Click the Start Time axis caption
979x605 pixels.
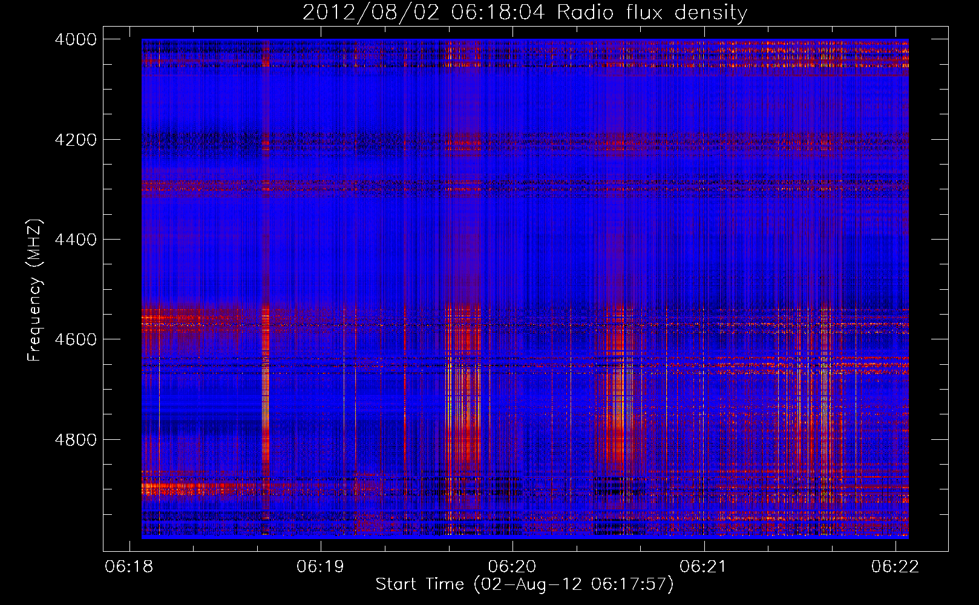point(525,584)
